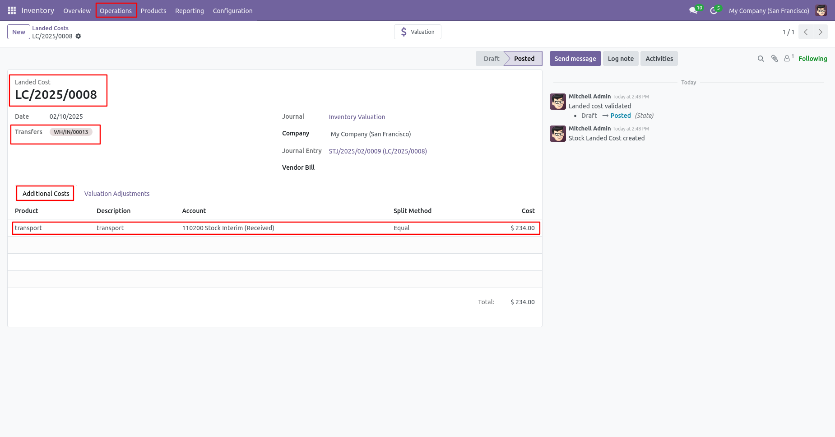
Task: Create a New landed cost
Action: click(x=19, y=32)
